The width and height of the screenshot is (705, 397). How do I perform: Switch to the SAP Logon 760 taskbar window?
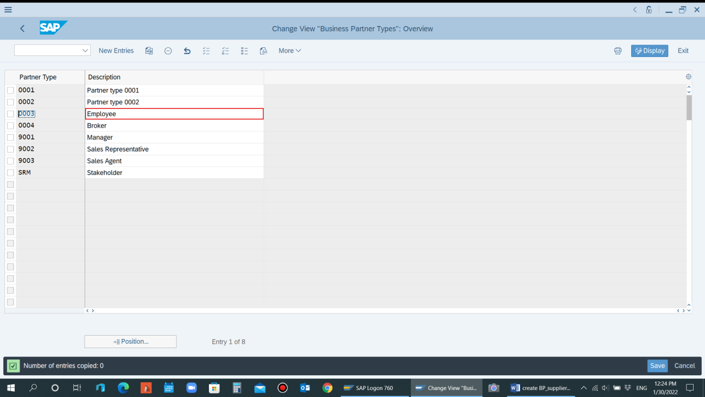[x=374, y=388]
